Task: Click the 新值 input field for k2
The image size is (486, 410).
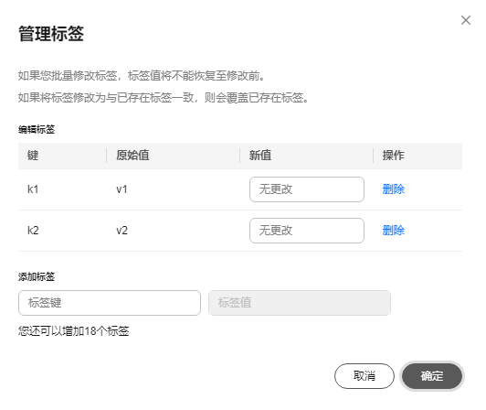Action: (x=307, y=231)
